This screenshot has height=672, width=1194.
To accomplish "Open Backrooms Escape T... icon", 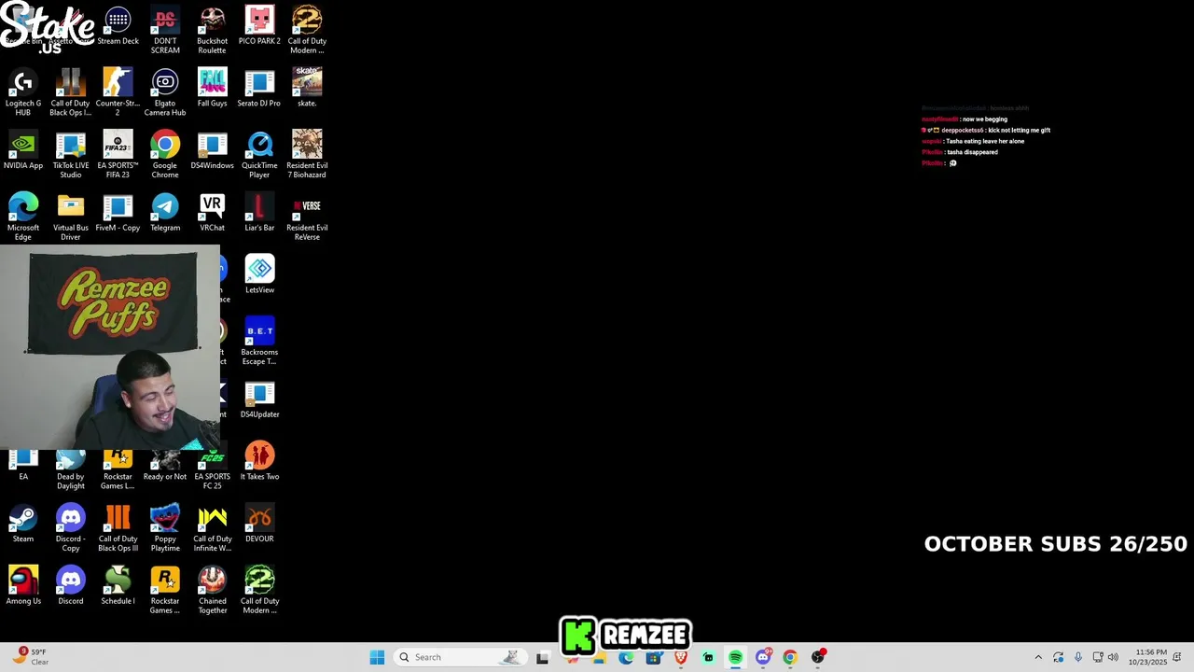I will click(x=259, y=342).
